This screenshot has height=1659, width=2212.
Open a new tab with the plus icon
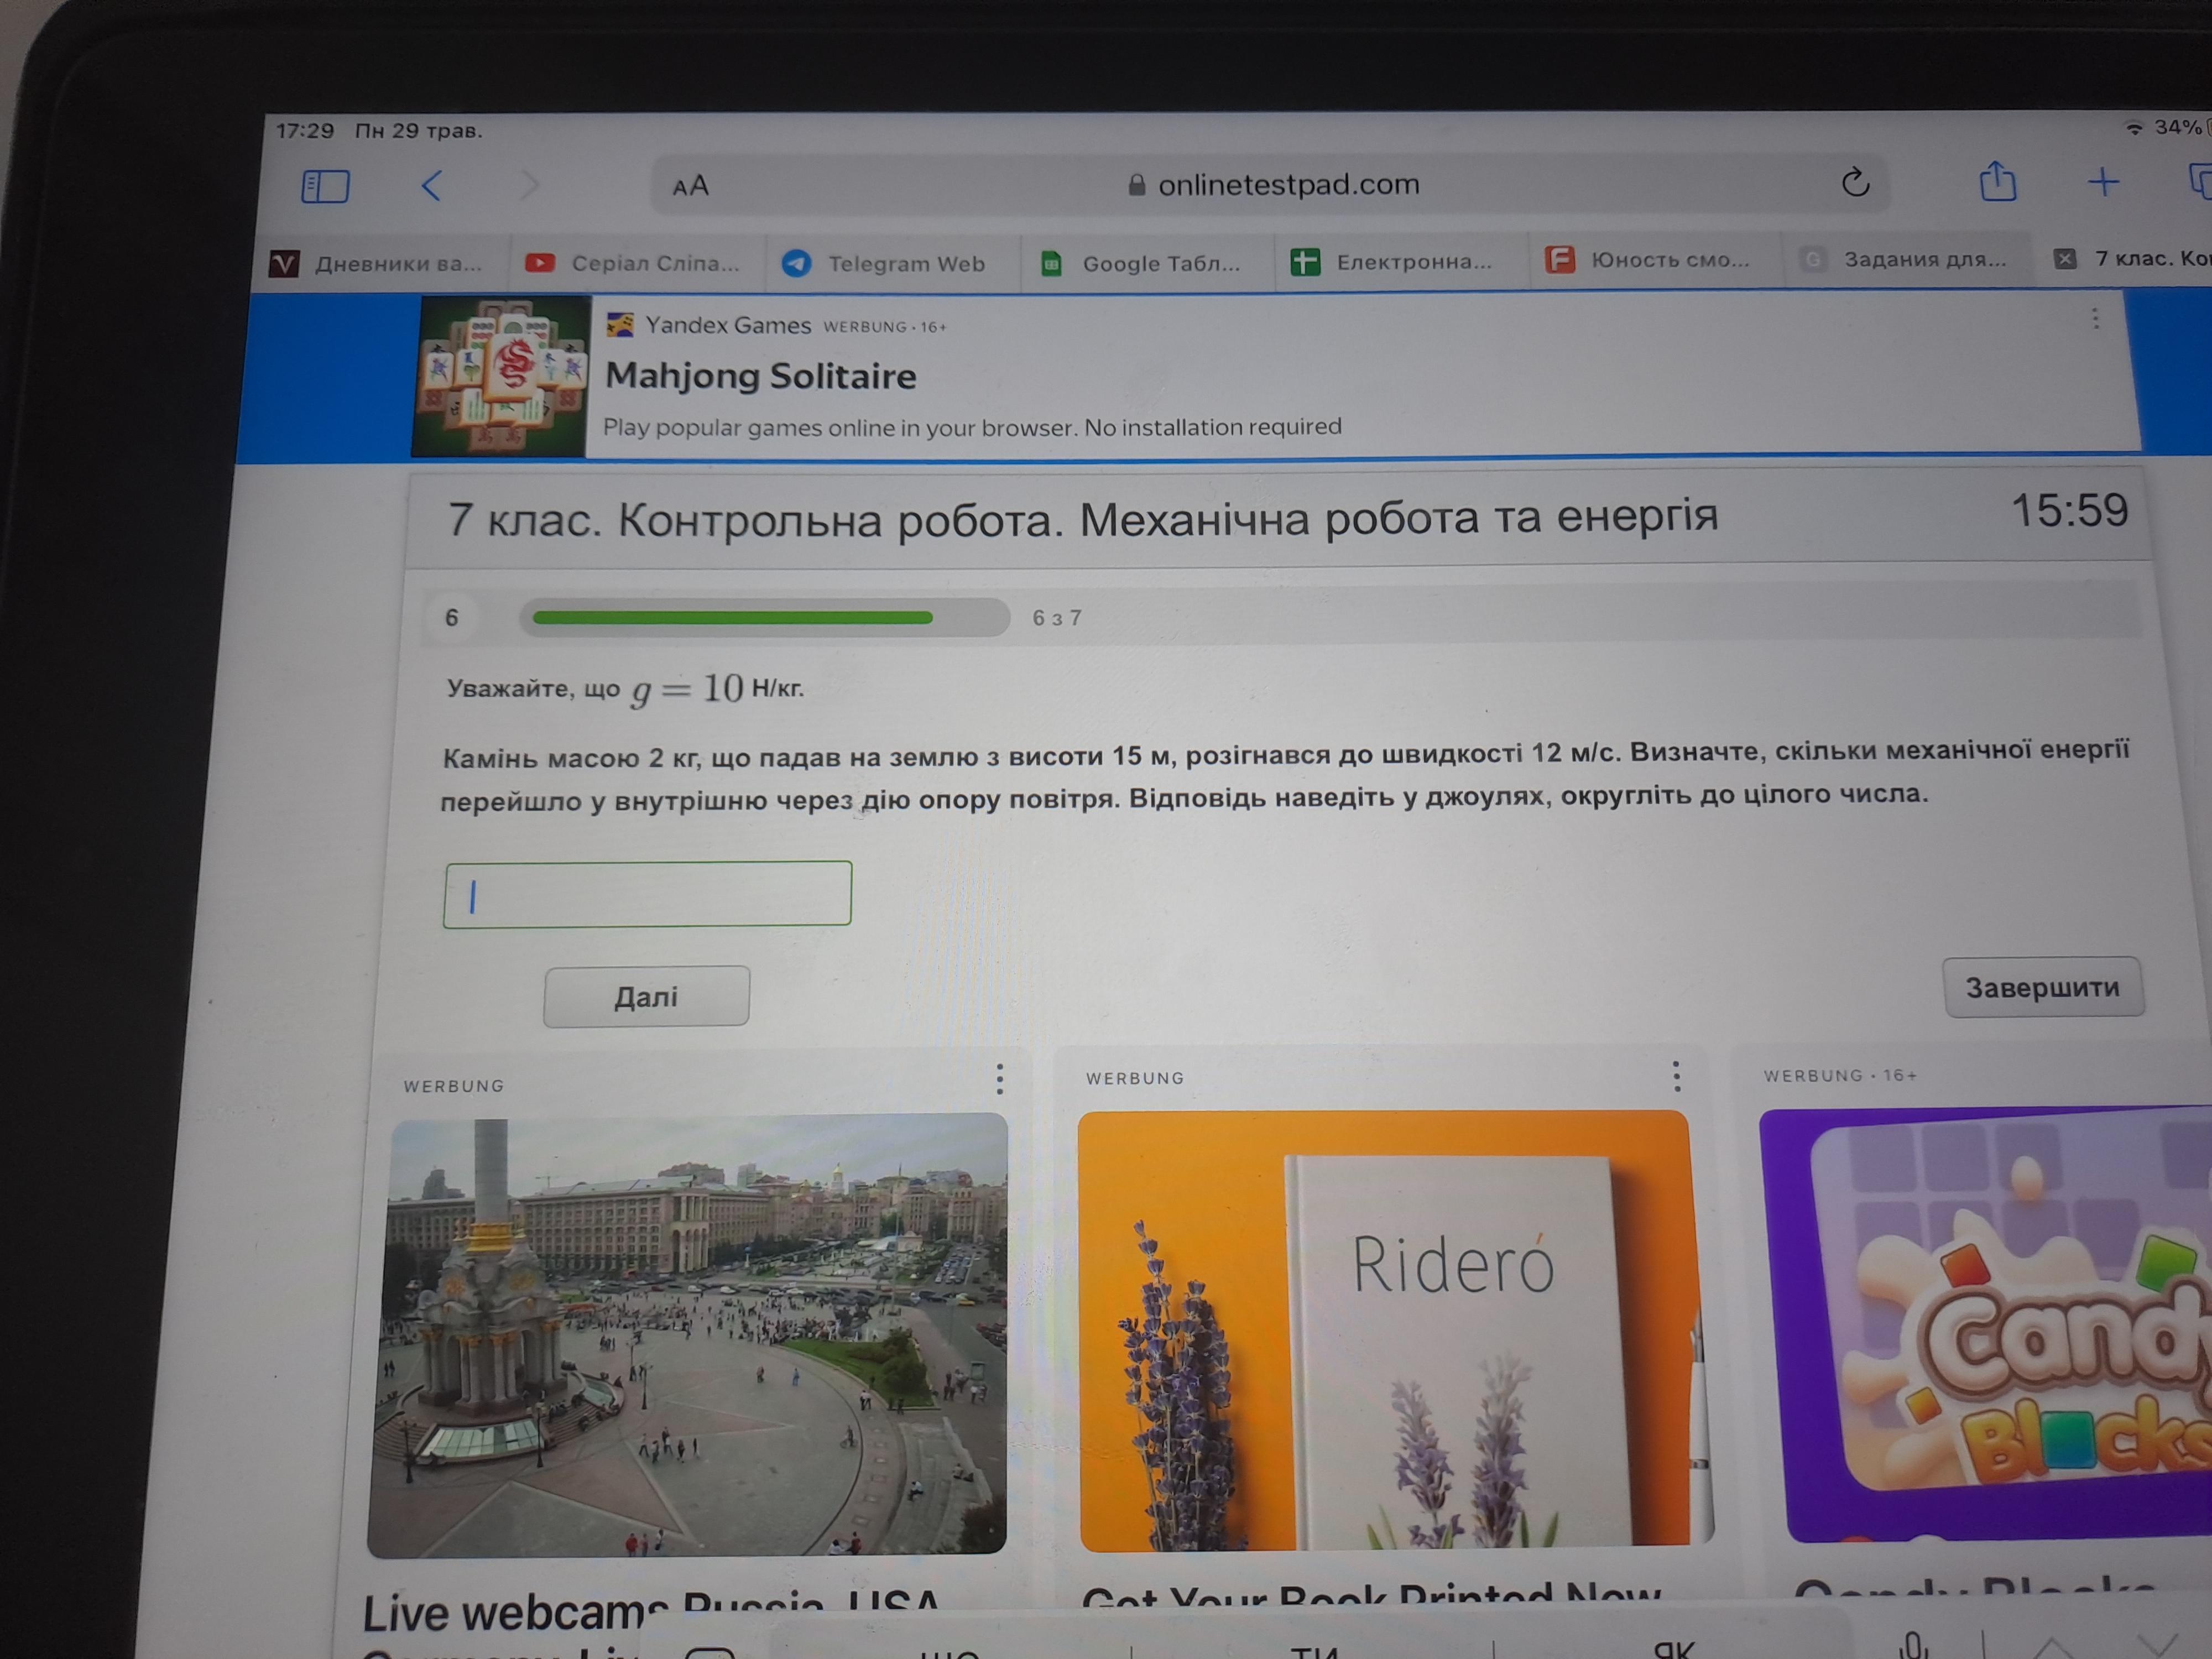(x=2103, y=182)
